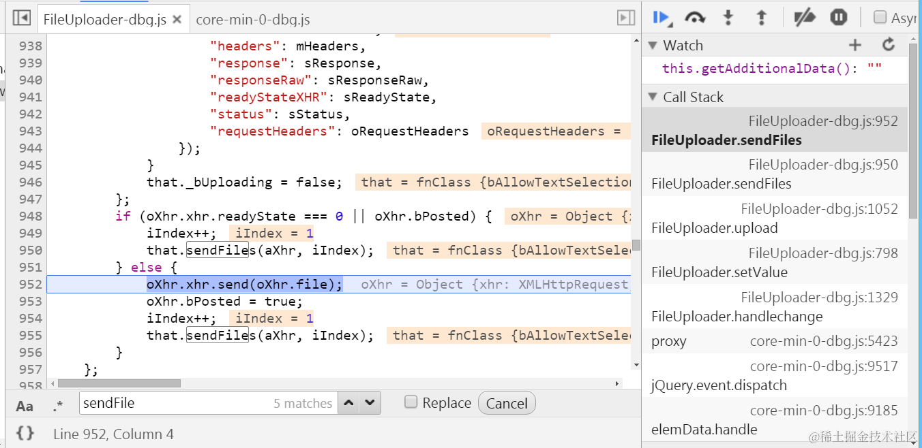
Task: Click the 5 matches count text
Action: click(303, 403)
